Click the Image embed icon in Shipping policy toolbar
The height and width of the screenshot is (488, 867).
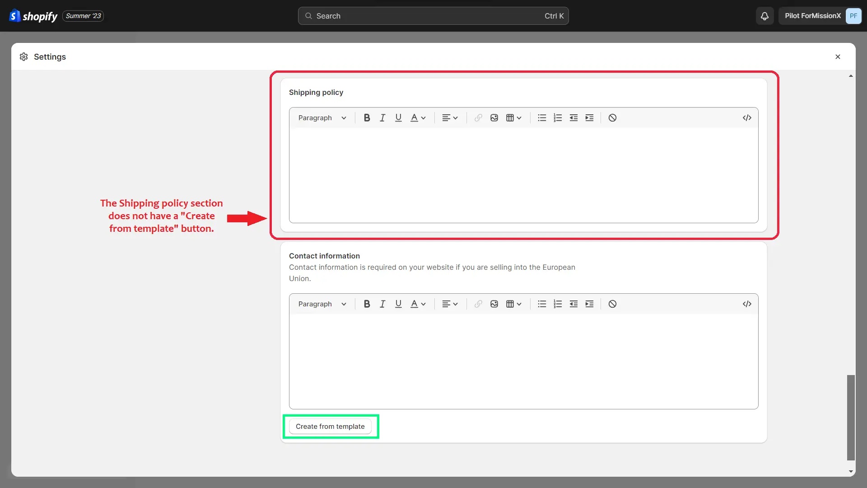coord(494,117)
